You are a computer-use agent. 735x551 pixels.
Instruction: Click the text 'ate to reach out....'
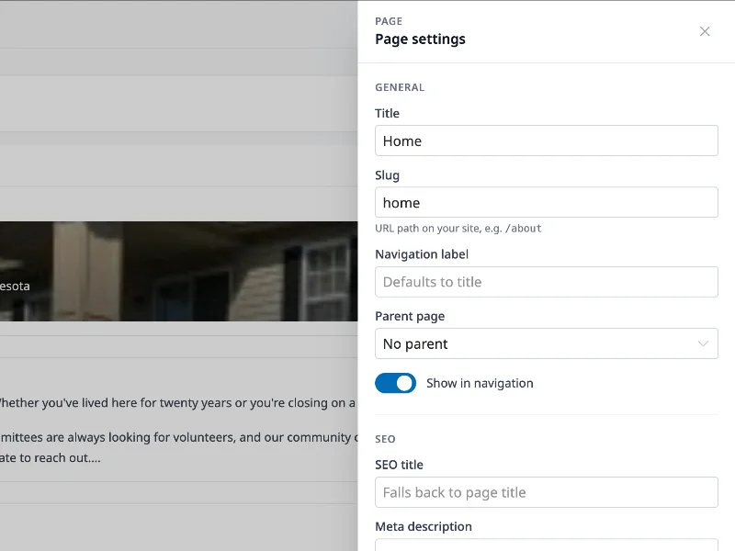(51, 457)
